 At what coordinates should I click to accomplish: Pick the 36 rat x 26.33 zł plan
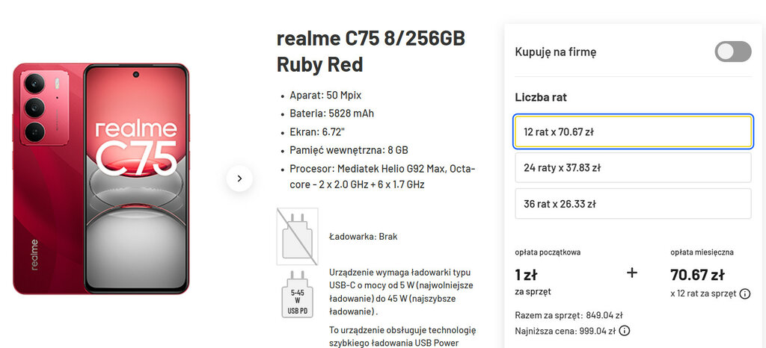click(632, 203)
